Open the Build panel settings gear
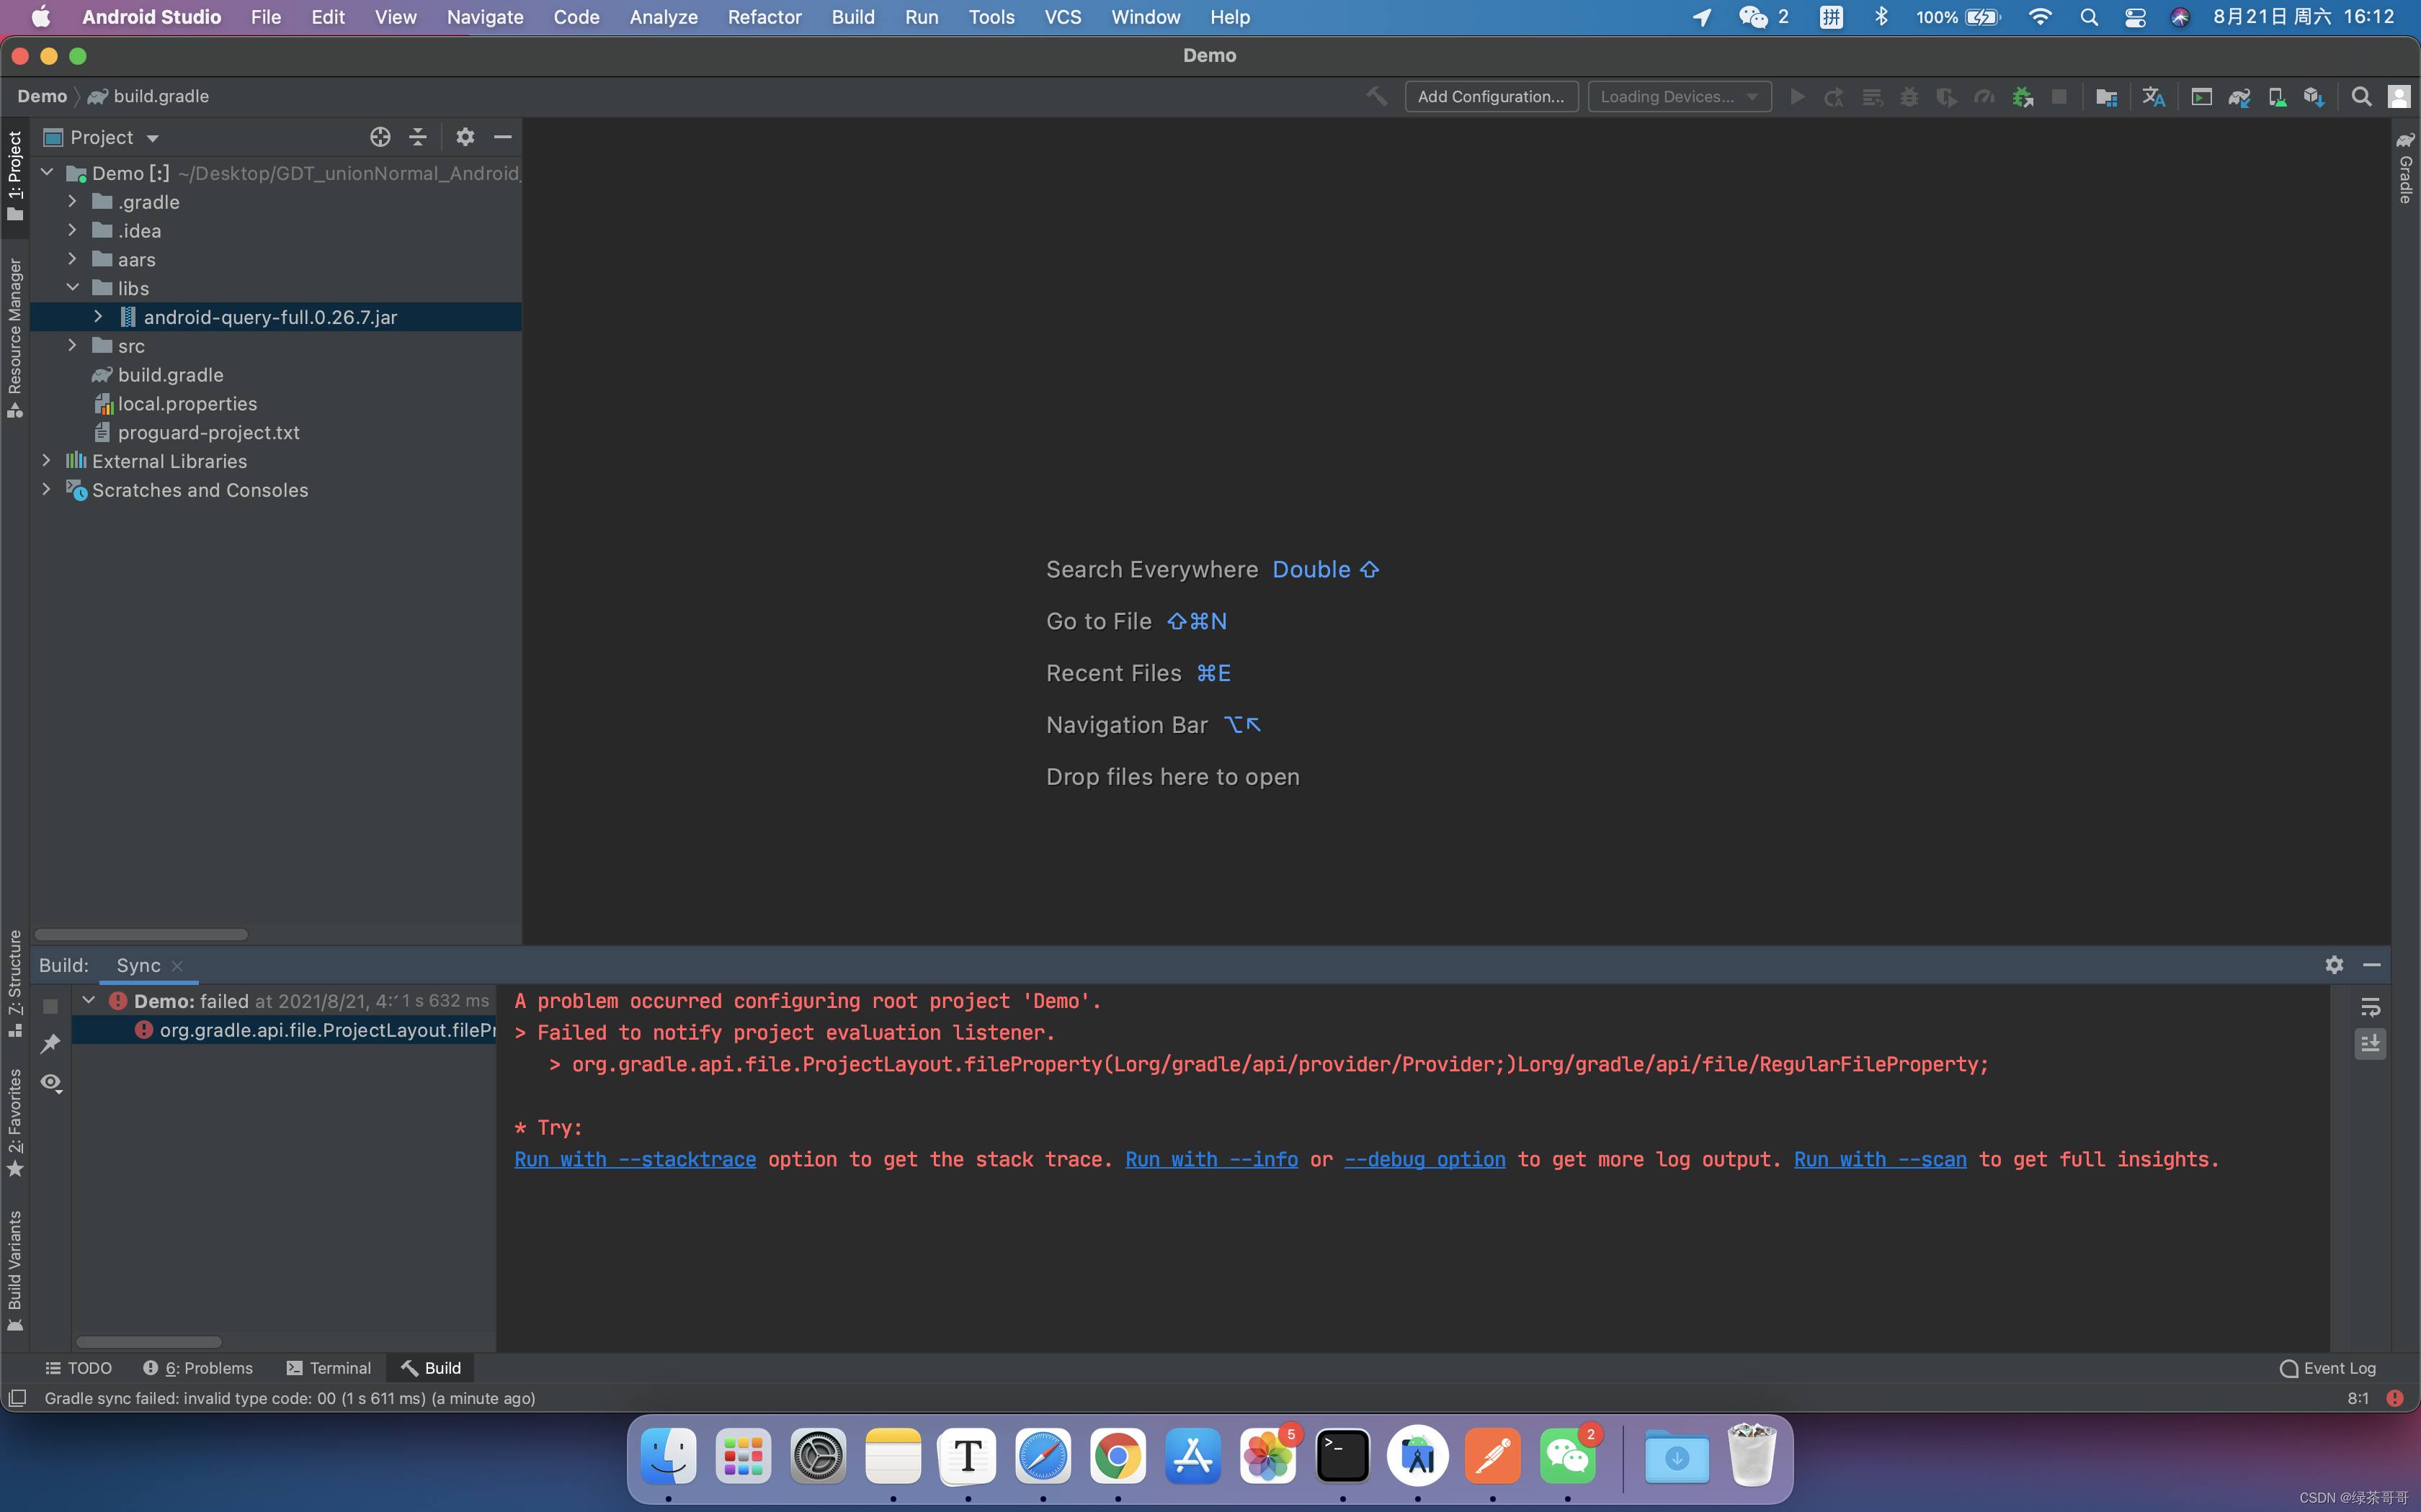The image size is (2421, 1512). tap(2334, 965)
